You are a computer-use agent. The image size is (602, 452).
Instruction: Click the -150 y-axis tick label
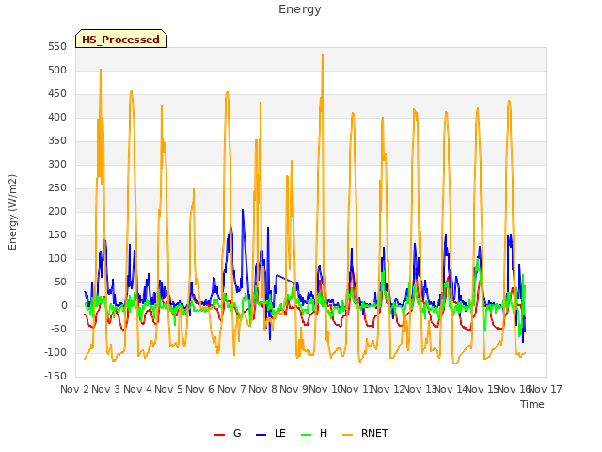55,377
